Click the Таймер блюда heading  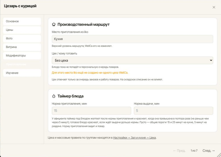71,96
